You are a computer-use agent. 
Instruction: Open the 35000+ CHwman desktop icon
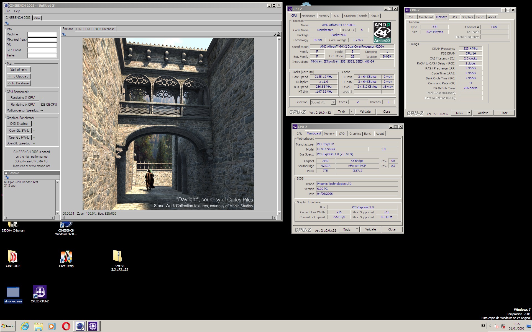point(13,227)
